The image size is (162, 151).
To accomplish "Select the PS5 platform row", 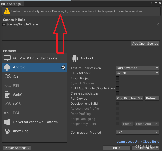I will point(35,86).
